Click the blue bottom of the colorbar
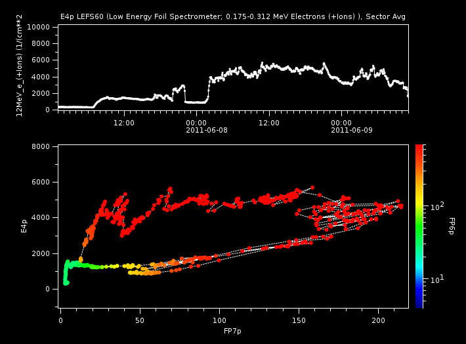The height and width of the screenshot is (344, 466). pos(419,303)
